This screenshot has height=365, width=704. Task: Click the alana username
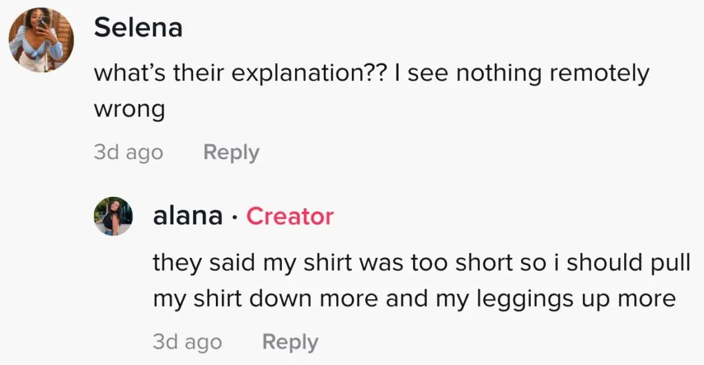click(188, 216)
